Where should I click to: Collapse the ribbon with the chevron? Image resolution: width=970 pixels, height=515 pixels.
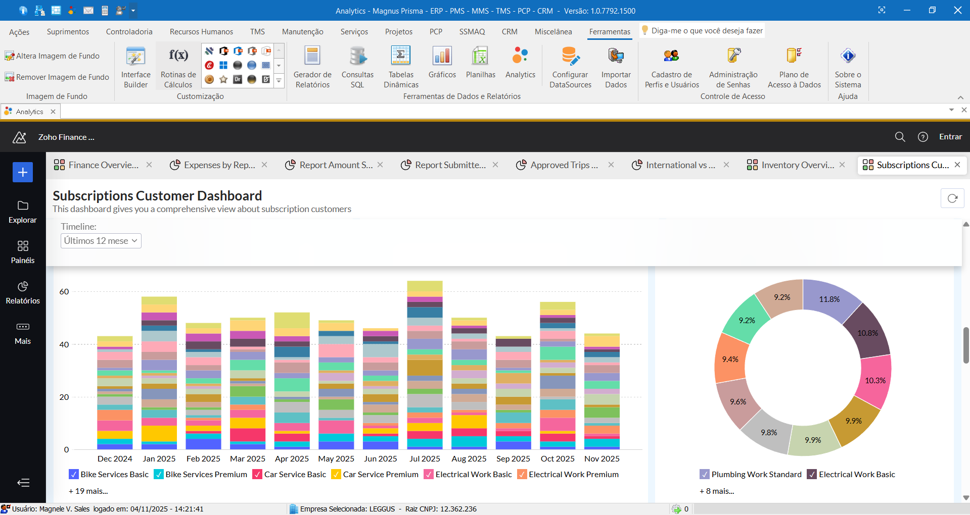click(960, 97)
